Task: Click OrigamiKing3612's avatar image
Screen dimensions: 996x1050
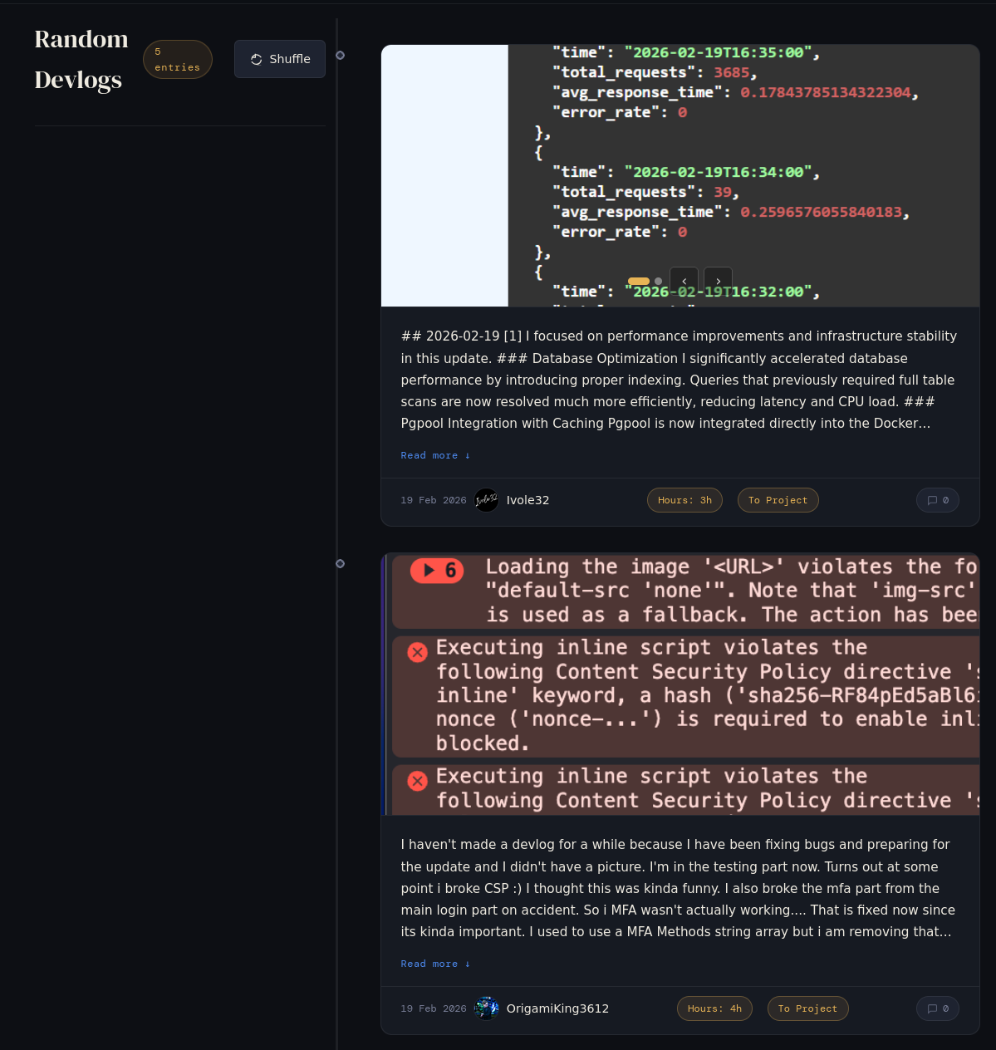Action: 486,1008
